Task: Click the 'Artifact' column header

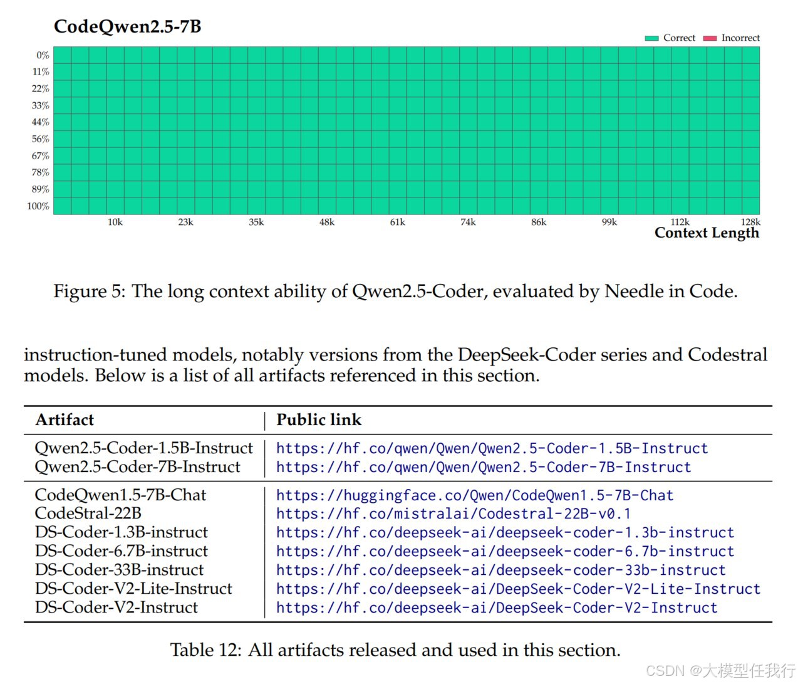Action: pos(65,419)
